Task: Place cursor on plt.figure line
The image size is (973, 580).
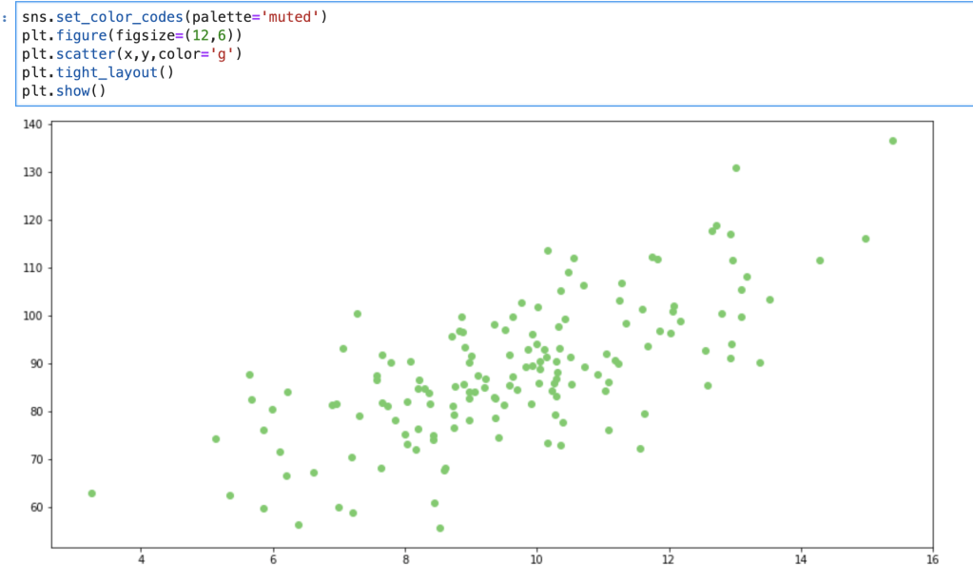Action: click(x=132, y=35)
